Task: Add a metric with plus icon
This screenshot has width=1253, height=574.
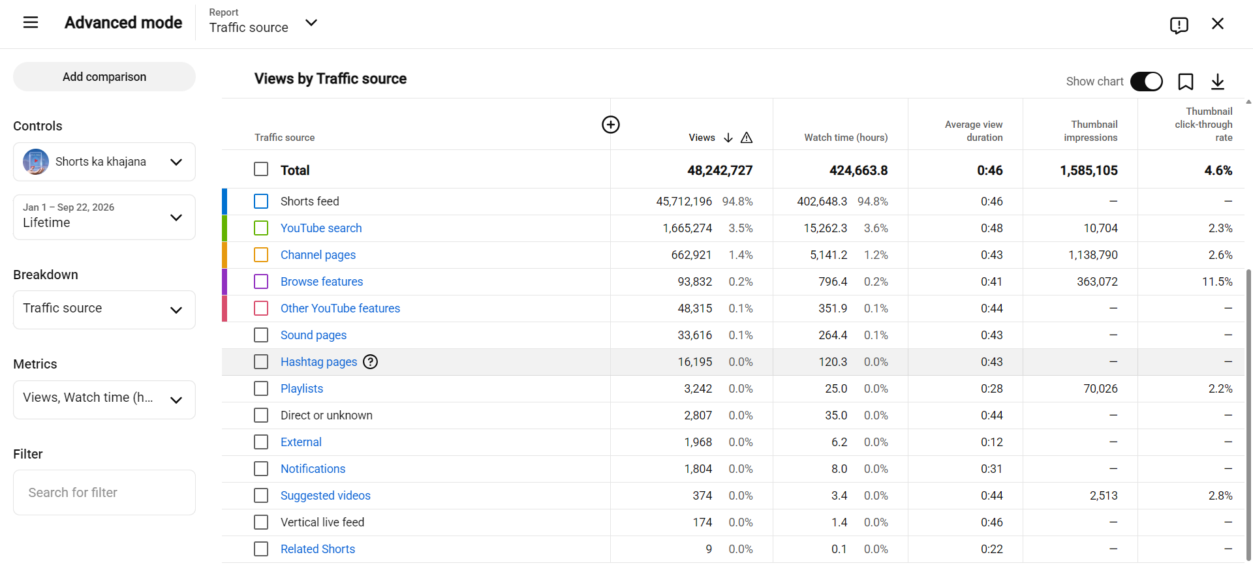Action: [611, 125]
